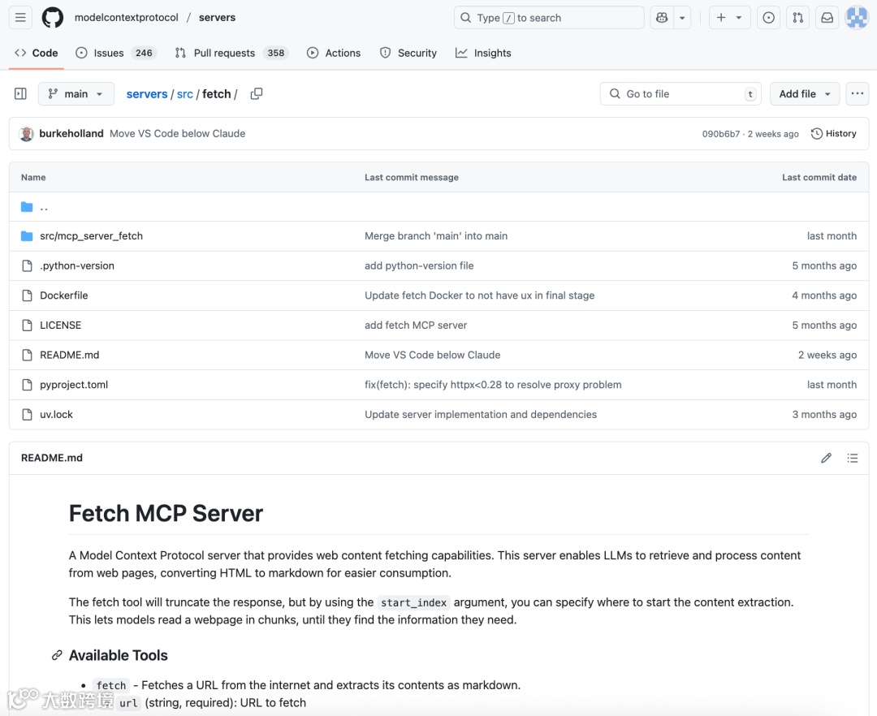The height and width of the screenshot is (716, 877).
Task: Click the Fetch MCP Server heading
Action: tap(166, 513)
